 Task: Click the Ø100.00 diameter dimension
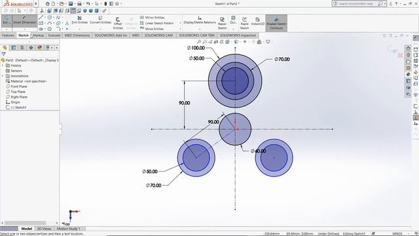[196, 48]
